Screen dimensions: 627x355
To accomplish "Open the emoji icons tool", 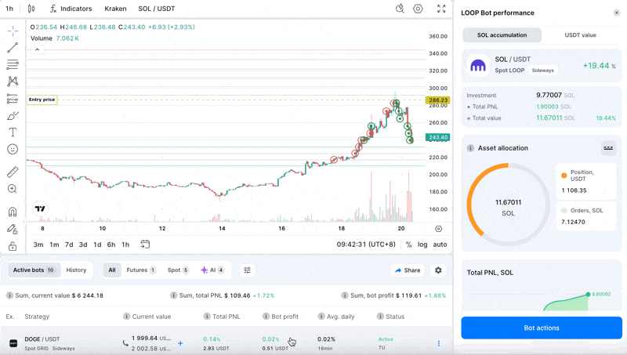I will click(13, 149).
